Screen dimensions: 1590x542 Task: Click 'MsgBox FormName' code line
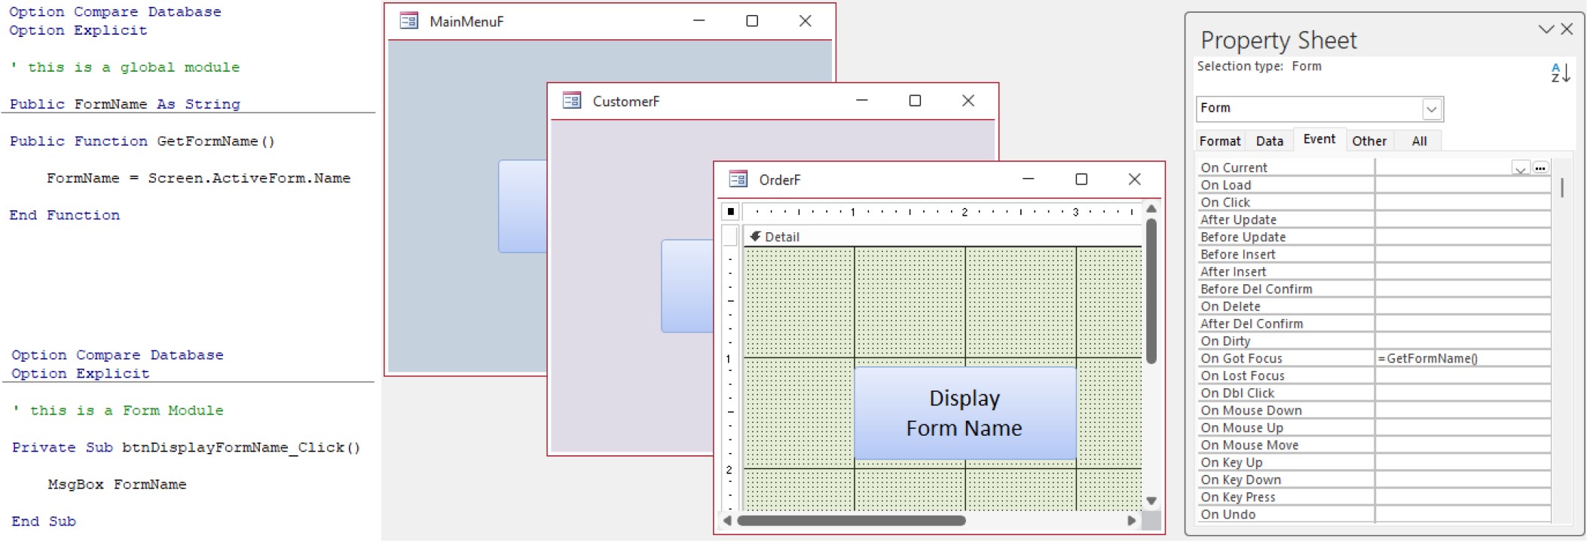117,484
